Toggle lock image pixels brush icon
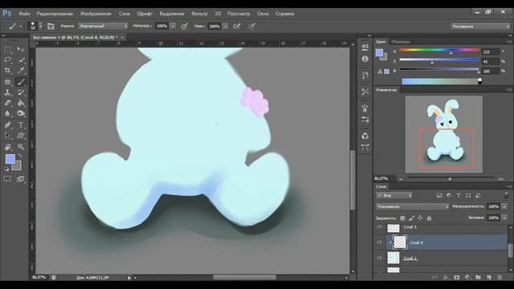This screenshot has height=289, width=514. [x=411, y=218]
